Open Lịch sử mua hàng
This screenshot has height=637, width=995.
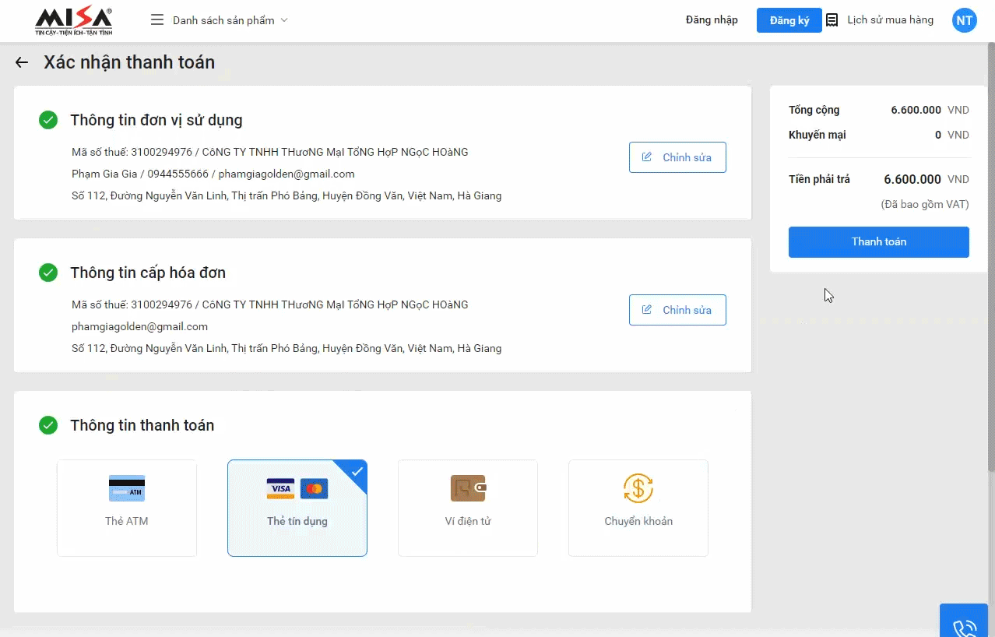coord(890,20)
